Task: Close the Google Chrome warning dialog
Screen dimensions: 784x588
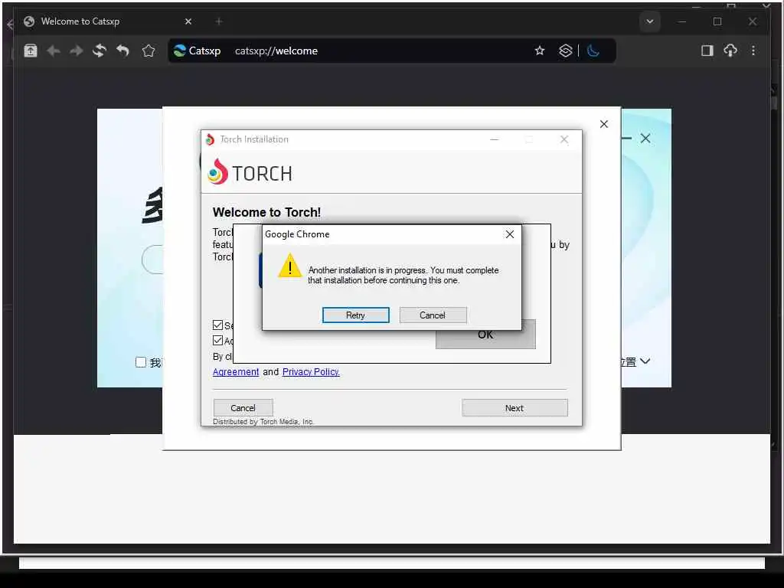Action: (x=509, y=234)
